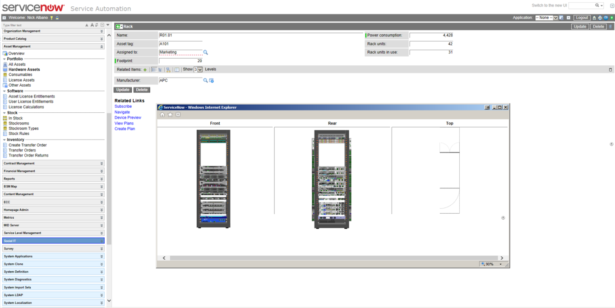Click the application picker icon beside None dropdown
615x308 pixels.
pos(561,18)
